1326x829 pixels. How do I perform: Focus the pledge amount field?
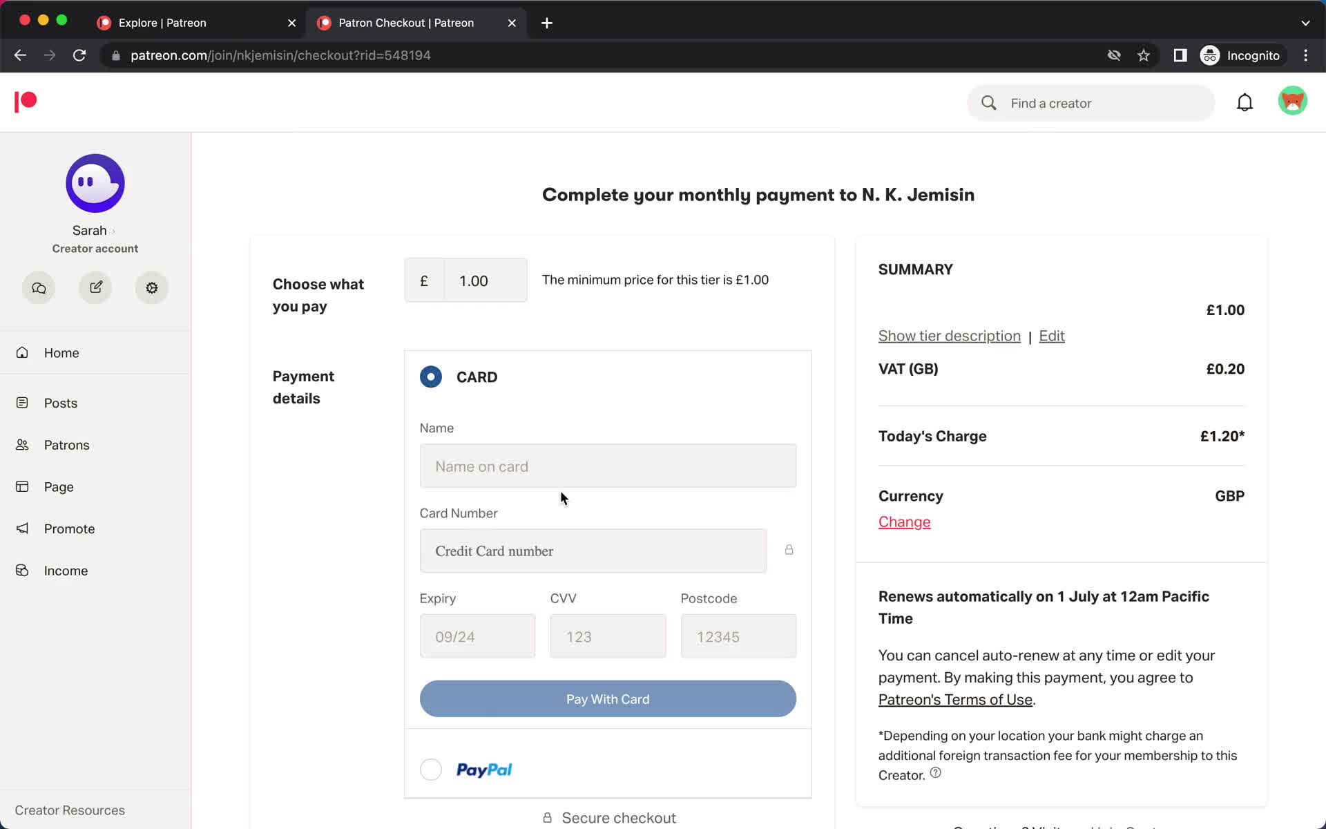(x=486, y=280)
